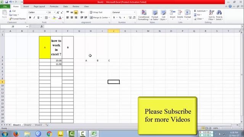Open Google Chrome from the taskbar

[x=49, y=134]
